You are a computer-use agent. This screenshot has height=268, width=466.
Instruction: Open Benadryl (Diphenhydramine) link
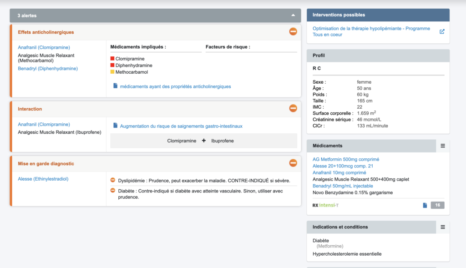[x=48, y=68]
